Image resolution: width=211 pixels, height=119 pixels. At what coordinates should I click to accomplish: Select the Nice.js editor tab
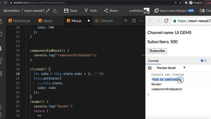click(x=74, y=21)
